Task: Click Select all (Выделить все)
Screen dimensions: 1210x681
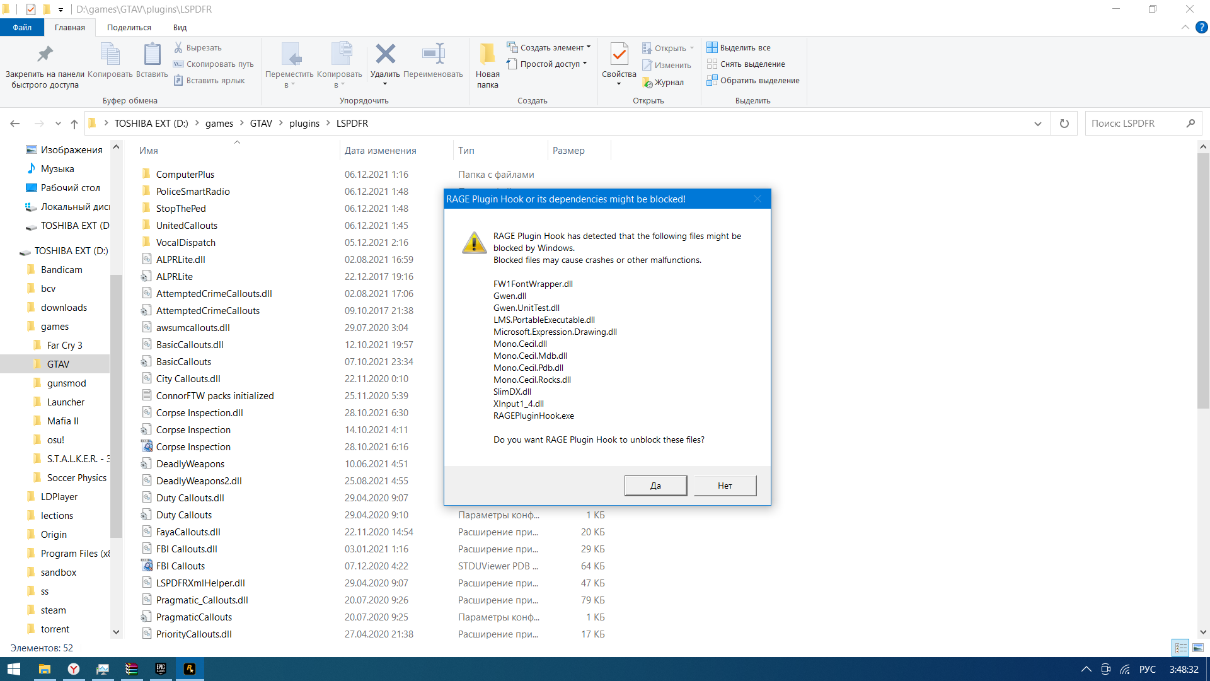Action: tap(739, 47)
